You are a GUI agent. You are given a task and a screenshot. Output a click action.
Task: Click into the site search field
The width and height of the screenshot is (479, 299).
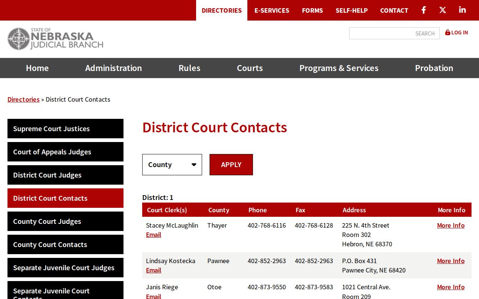(x=394, y=33)
